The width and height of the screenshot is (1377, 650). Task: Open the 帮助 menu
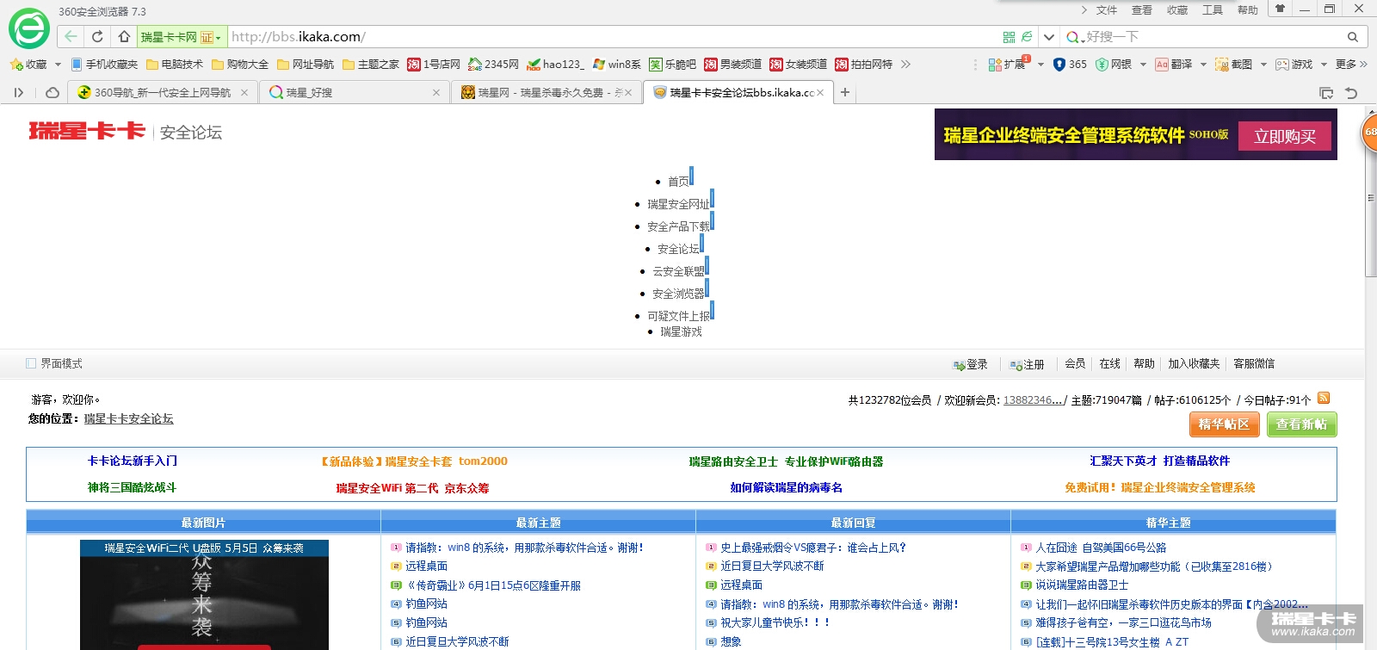click(1247, 9)
